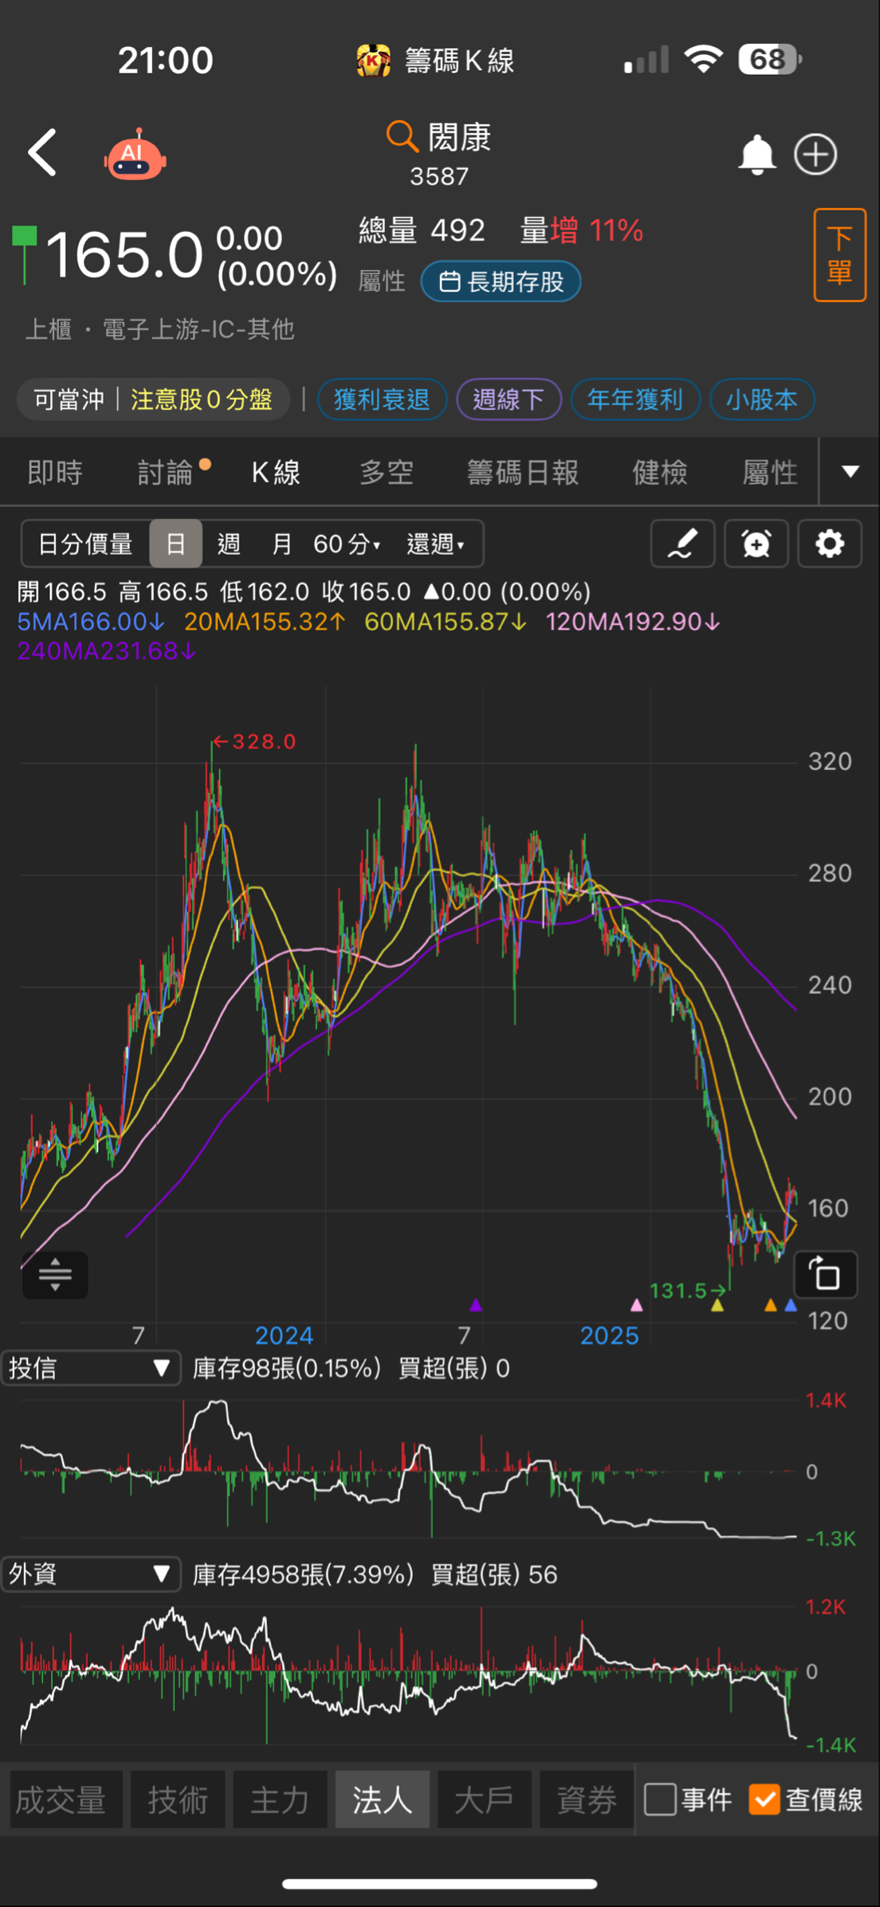Switch to 技術 indicator
Screen dimensions: 880x1907
coord(178,1799)
